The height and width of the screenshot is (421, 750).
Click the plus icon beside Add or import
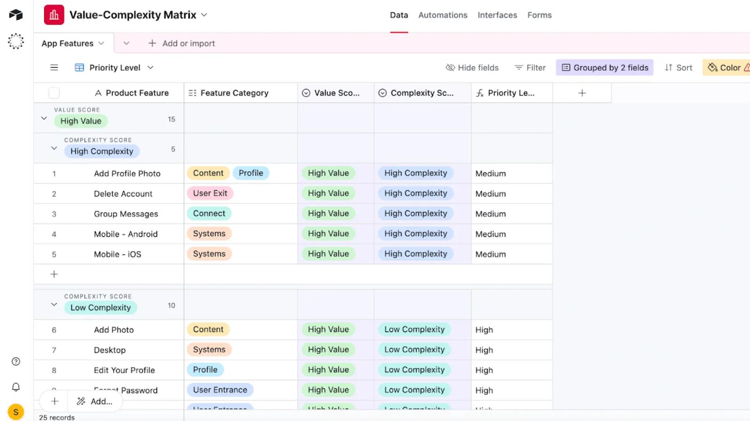coord(152,43)
